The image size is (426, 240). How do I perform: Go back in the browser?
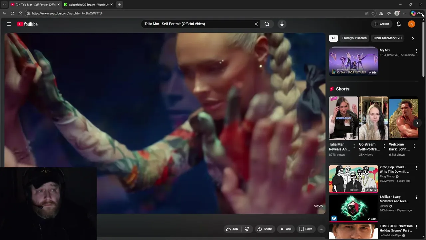pos(4,13)
